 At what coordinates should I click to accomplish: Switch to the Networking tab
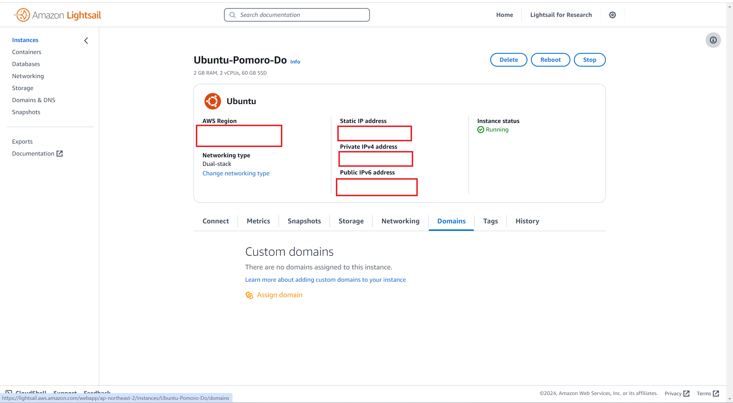pyautogui.click(x=400, y=221)
